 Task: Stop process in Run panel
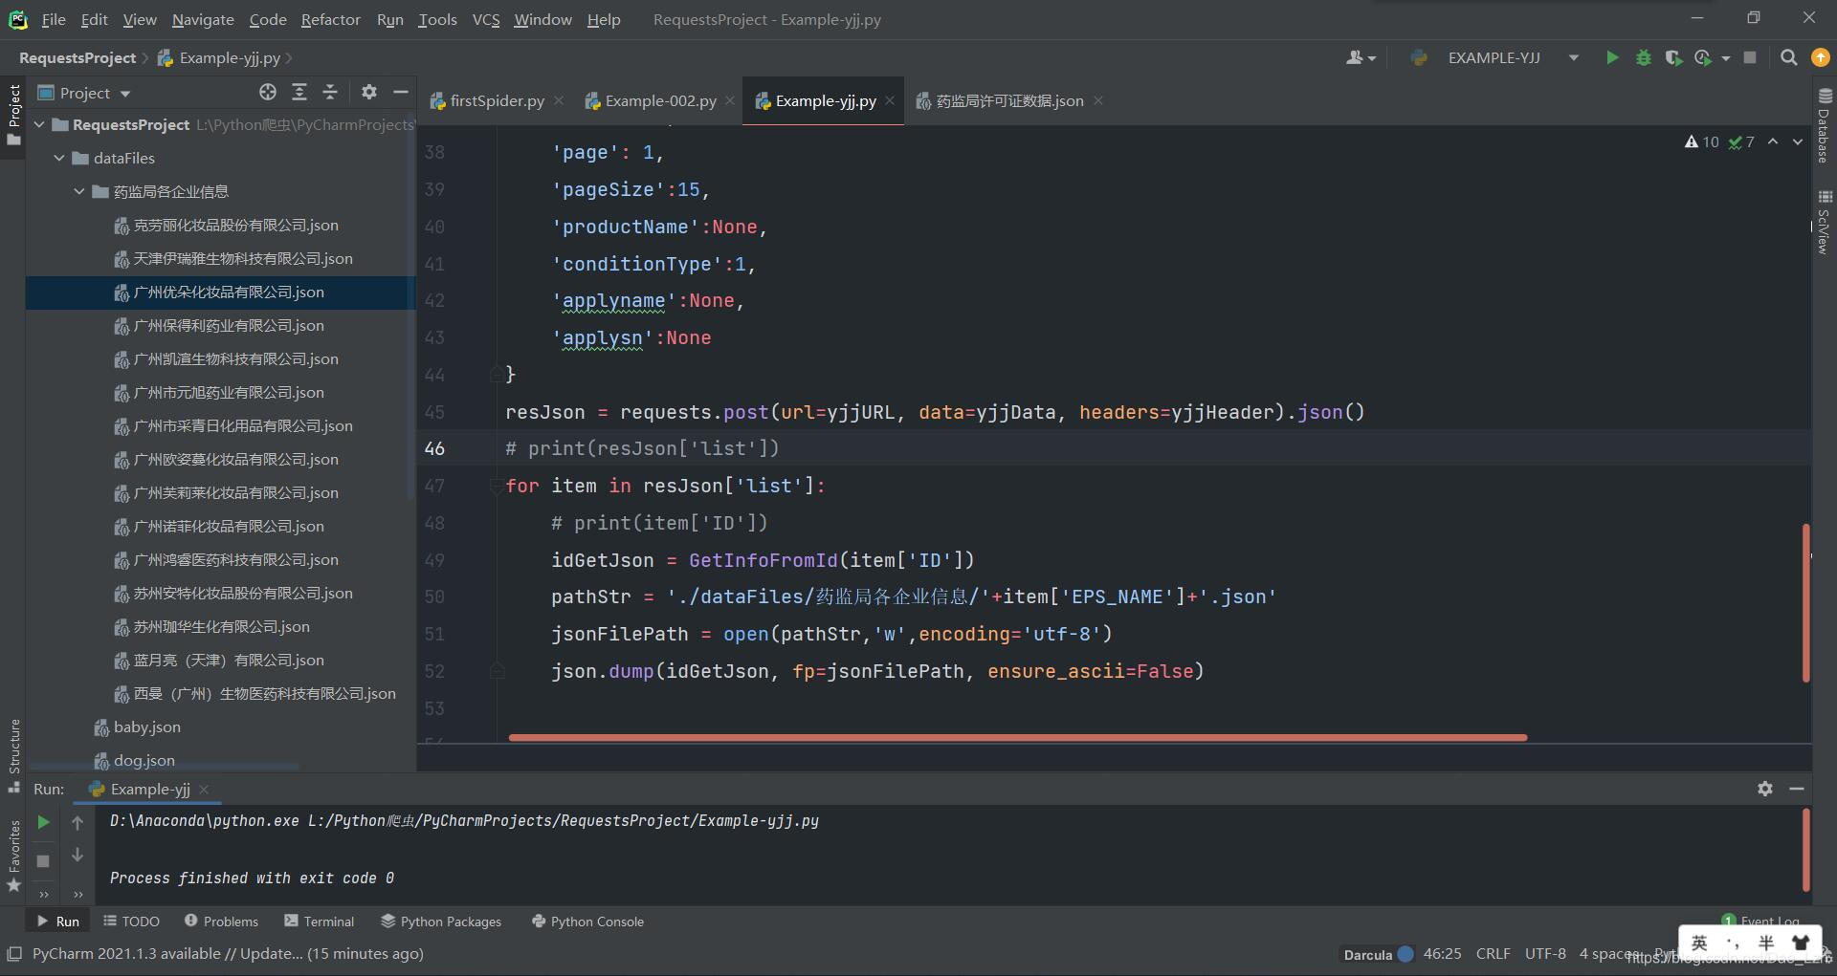[43, 860]
